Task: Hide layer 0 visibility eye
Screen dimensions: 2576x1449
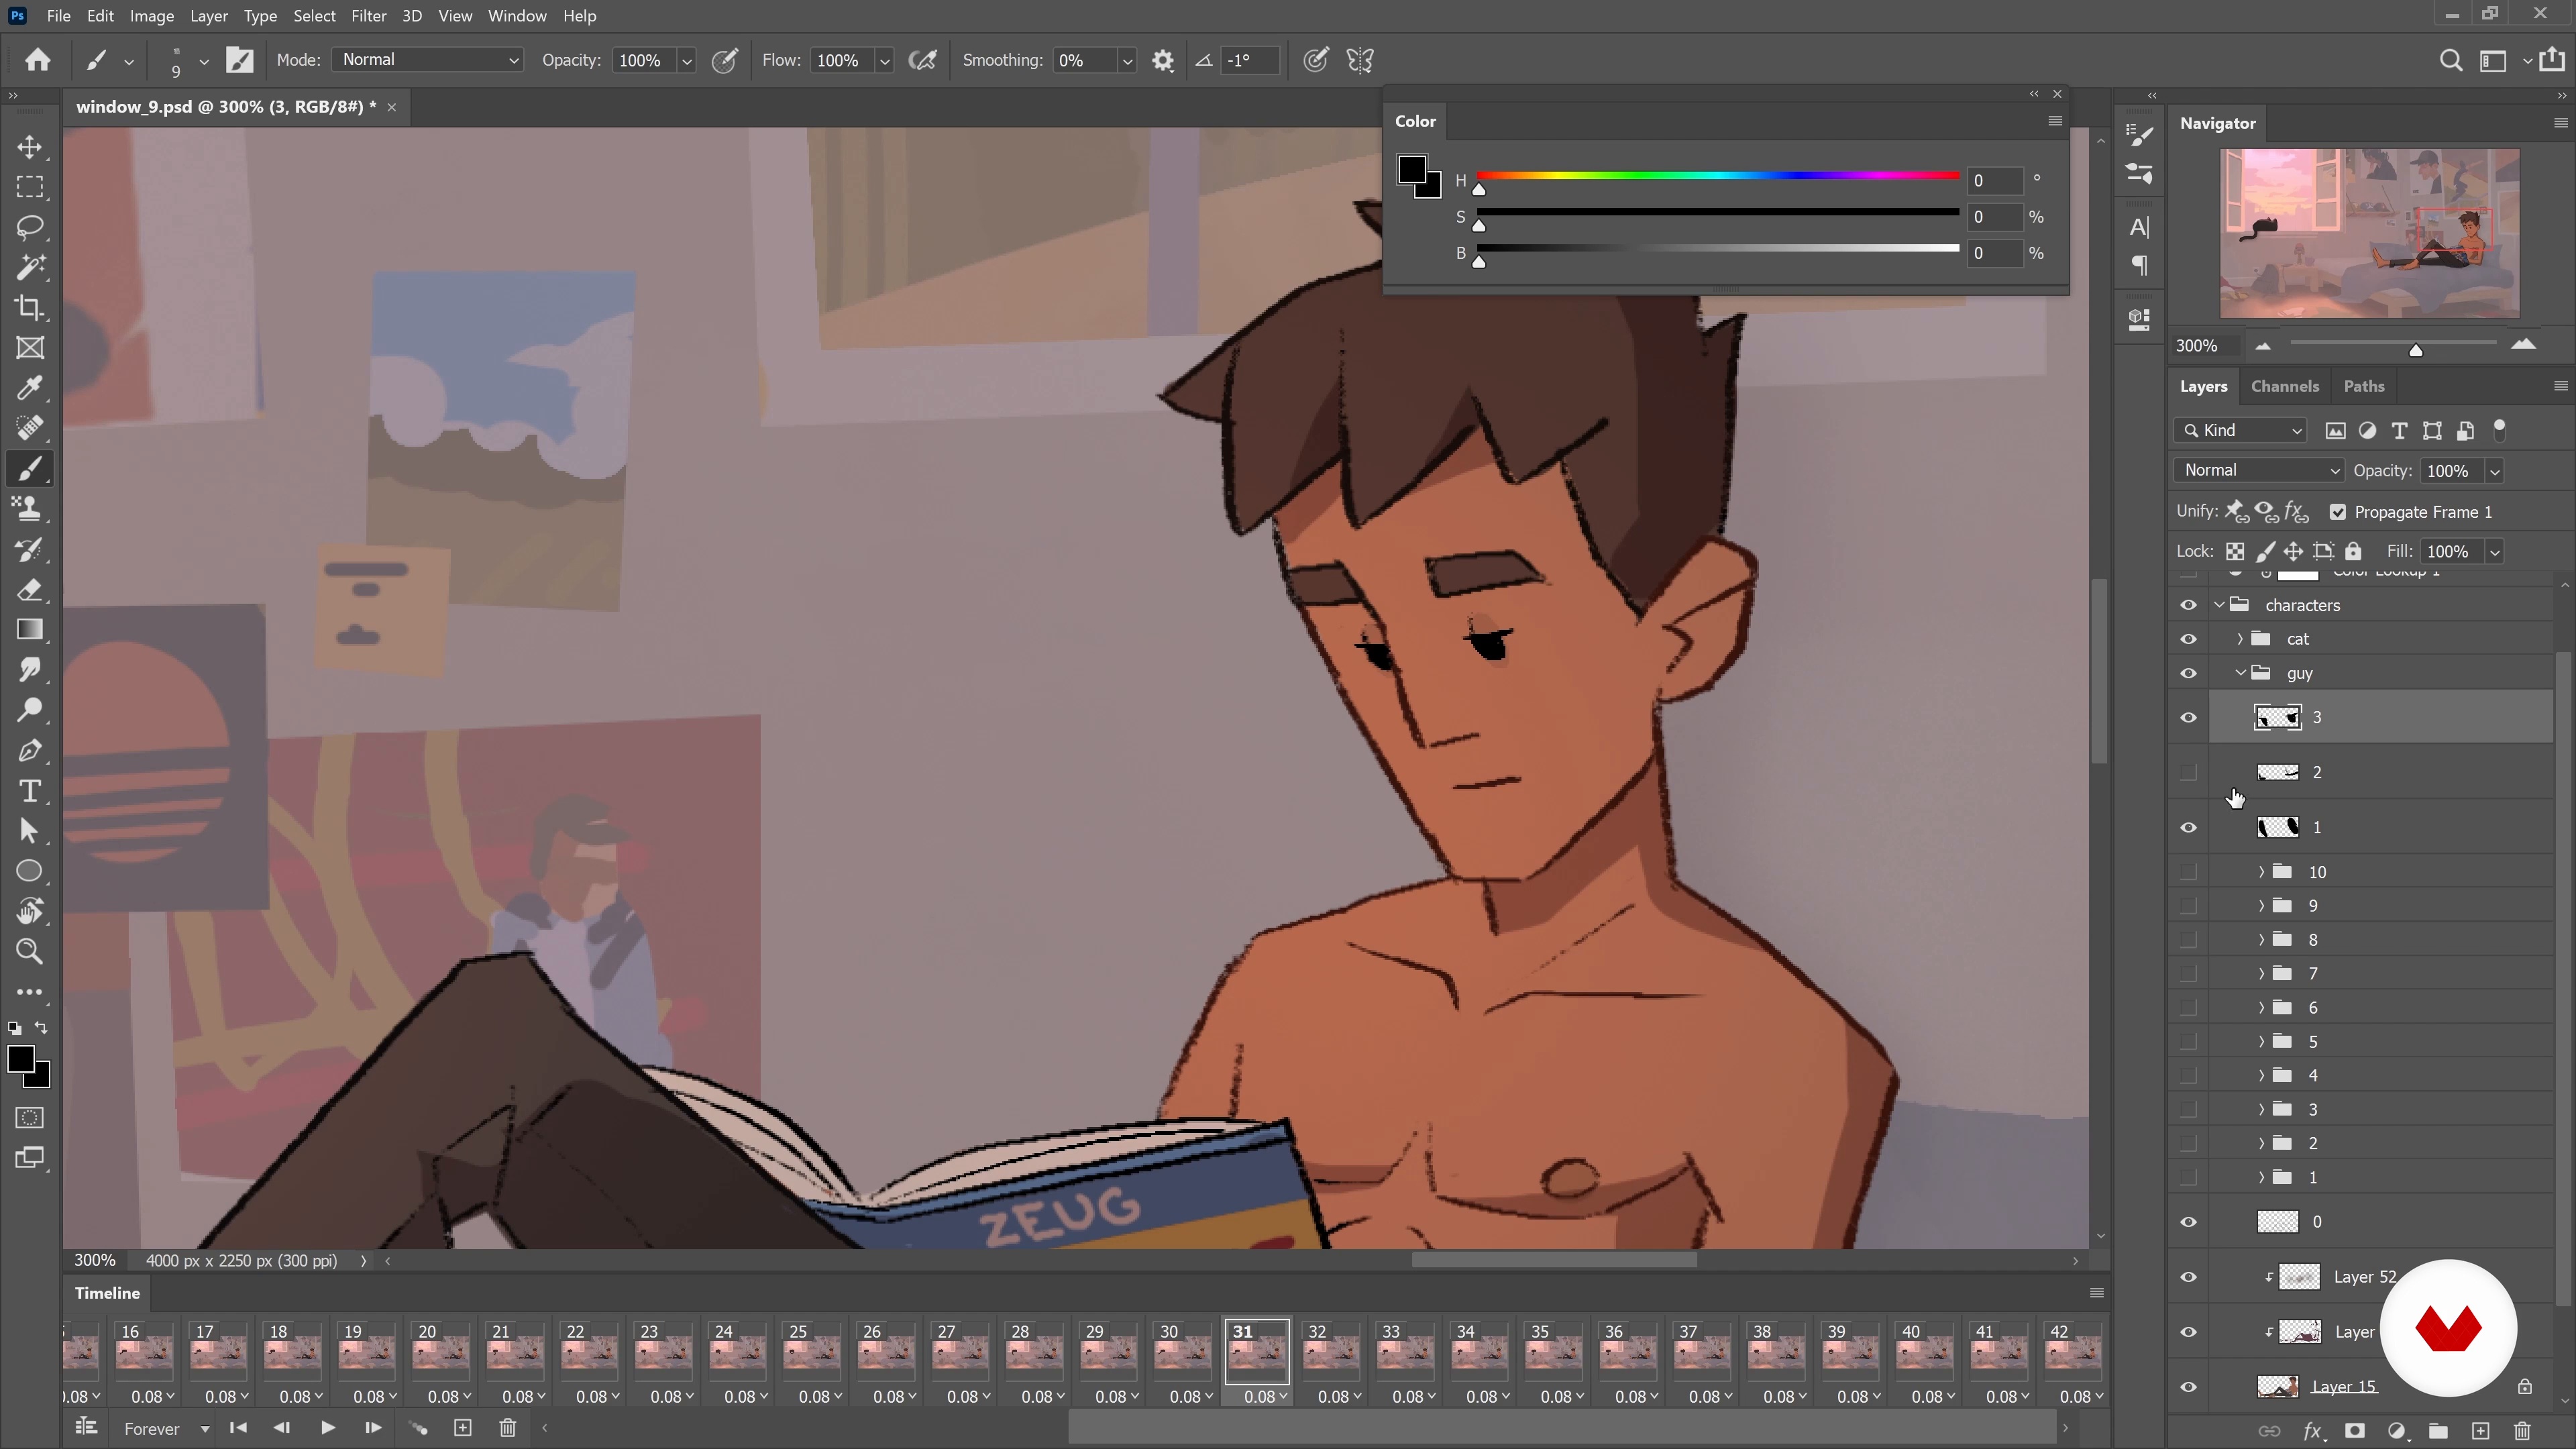Action: tap(2188, 1222)
